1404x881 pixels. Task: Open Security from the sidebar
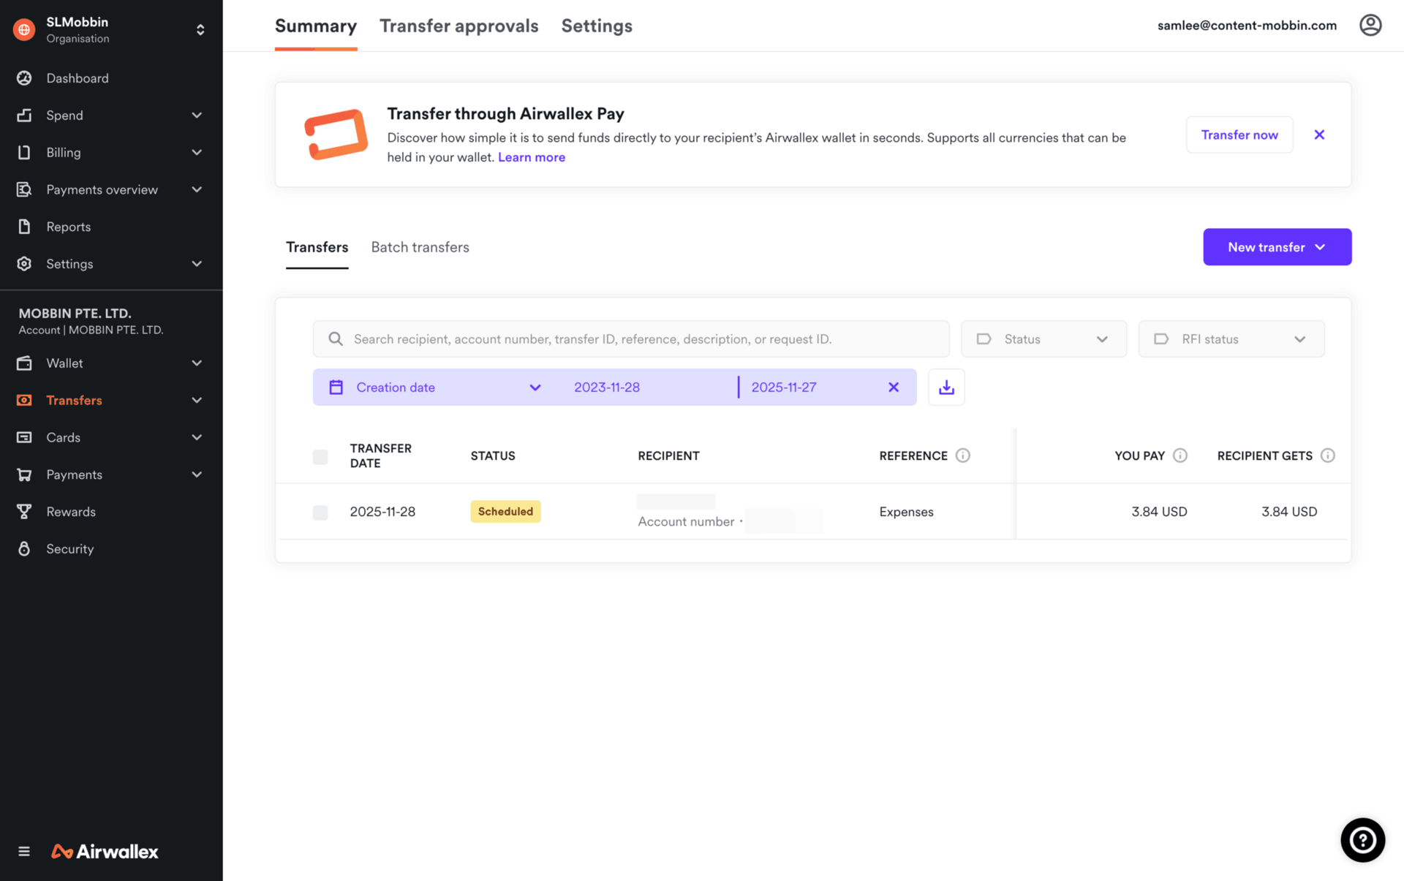click(x=70, y=549)
